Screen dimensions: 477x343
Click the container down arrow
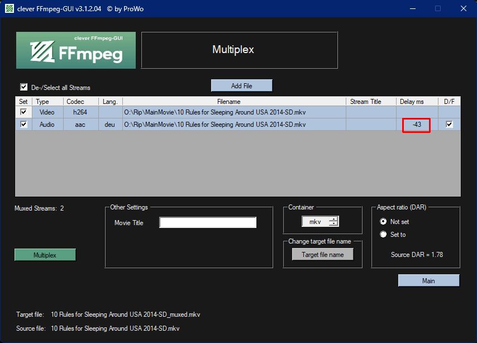click(333, 224)
